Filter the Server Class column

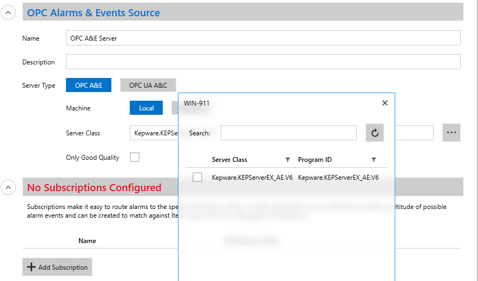(288, 160)
